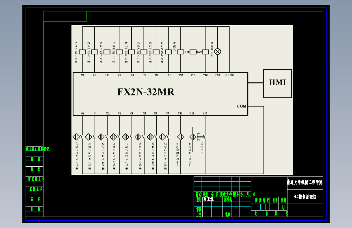The width and height of the screenshot is (352, 228).
Task: Click the coil rectangle above terminal Y0
Action: (82, 52)
